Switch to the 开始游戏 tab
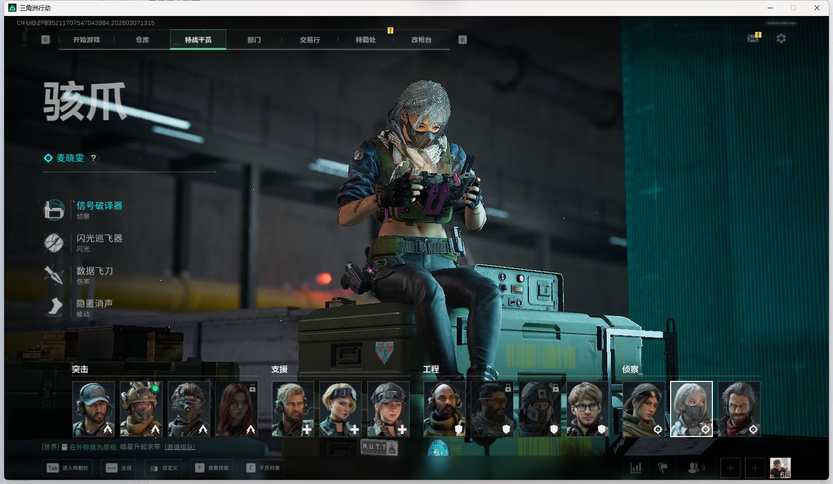 [86, 40]
